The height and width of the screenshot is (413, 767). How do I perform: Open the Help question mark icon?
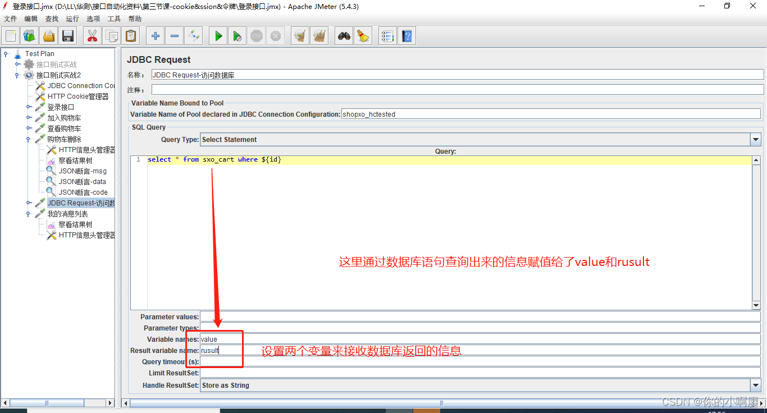click(407, 36)
